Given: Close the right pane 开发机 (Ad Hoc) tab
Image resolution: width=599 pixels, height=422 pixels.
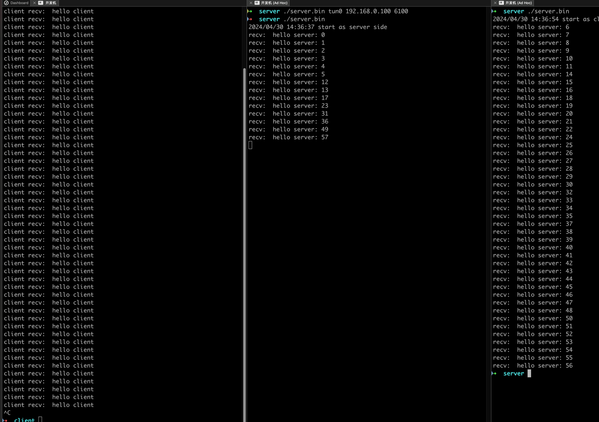Looking at the screenshot, I should tap(495, 3).
